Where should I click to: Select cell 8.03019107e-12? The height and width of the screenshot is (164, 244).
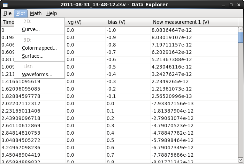pyautogui.click(x=194, y=37)
